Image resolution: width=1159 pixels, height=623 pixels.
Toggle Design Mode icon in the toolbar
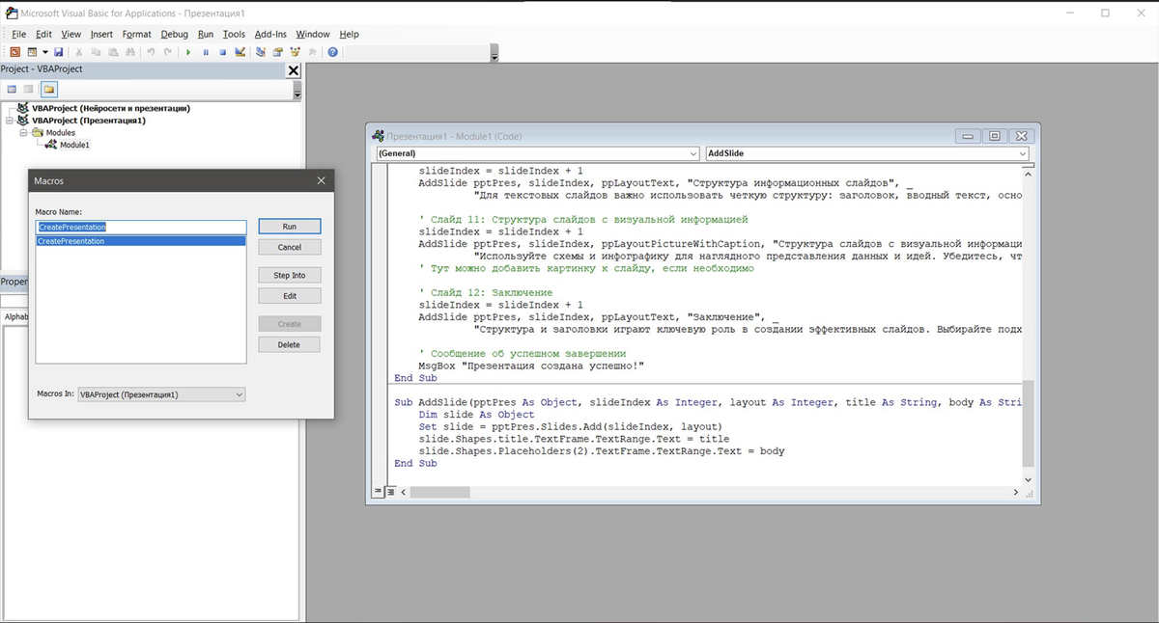[x=240, y=52]
